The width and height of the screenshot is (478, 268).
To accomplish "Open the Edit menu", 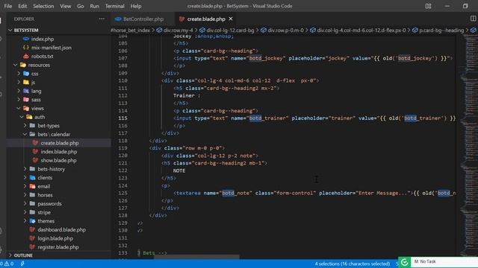I will [x=22, y=6].
